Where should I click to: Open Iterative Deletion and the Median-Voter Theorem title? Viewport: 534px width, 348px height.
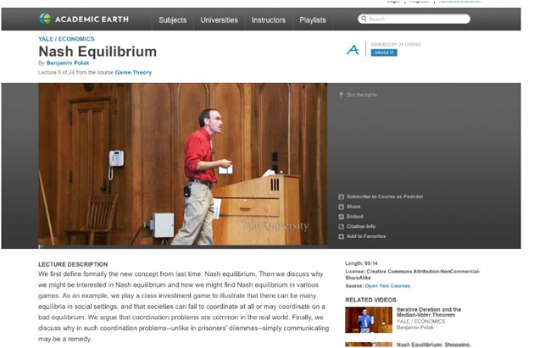tap(429, 312)
